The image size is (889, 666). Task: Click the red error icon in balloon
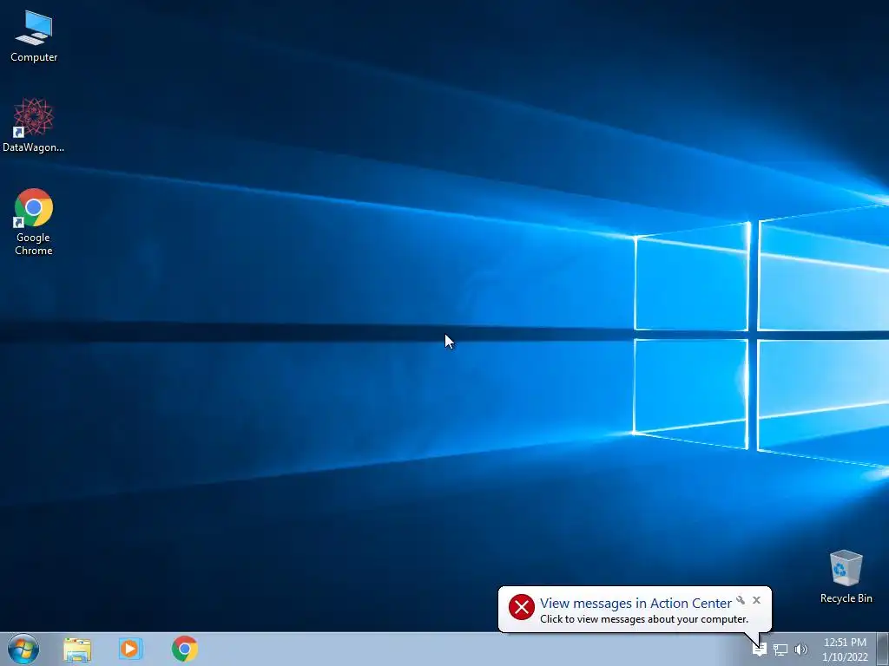[x=522, y=608]
